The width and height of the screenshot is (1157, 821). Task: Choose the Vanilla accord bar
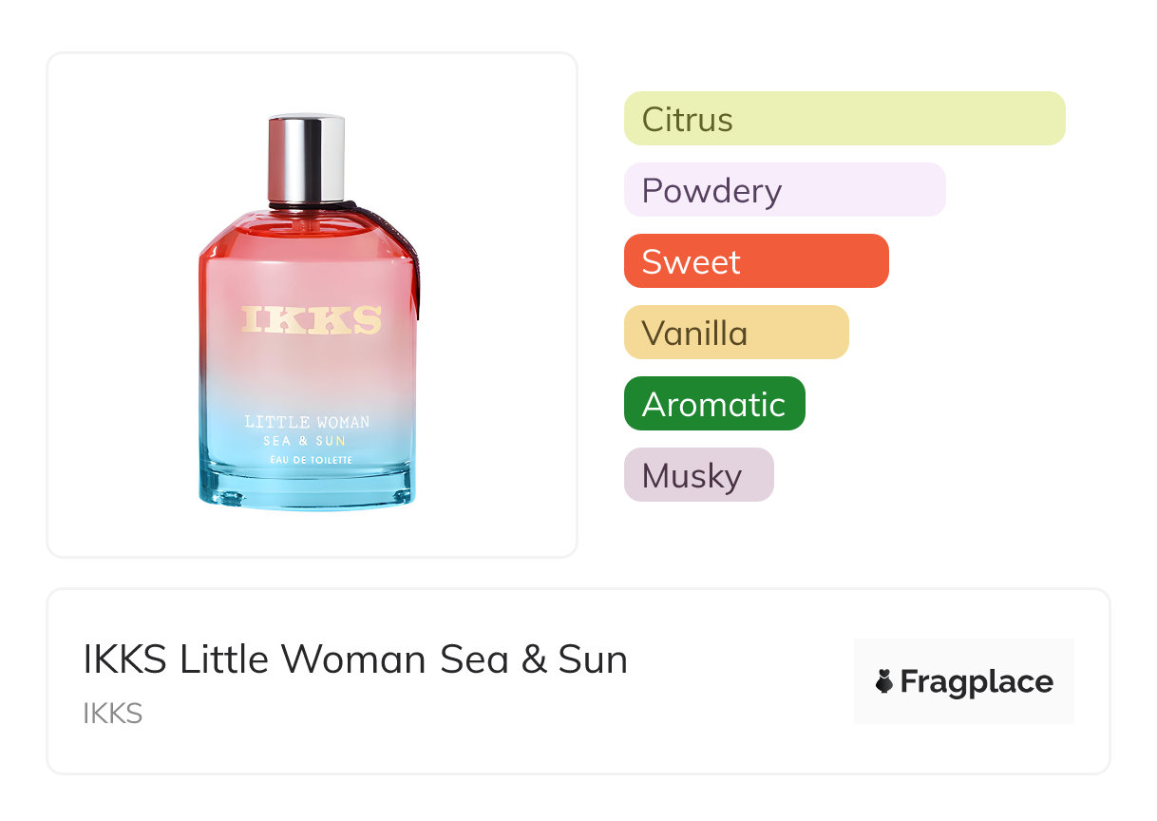735,333
